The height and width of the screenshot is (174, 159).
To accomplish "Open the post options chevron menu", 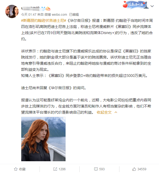I will [152, 6].
